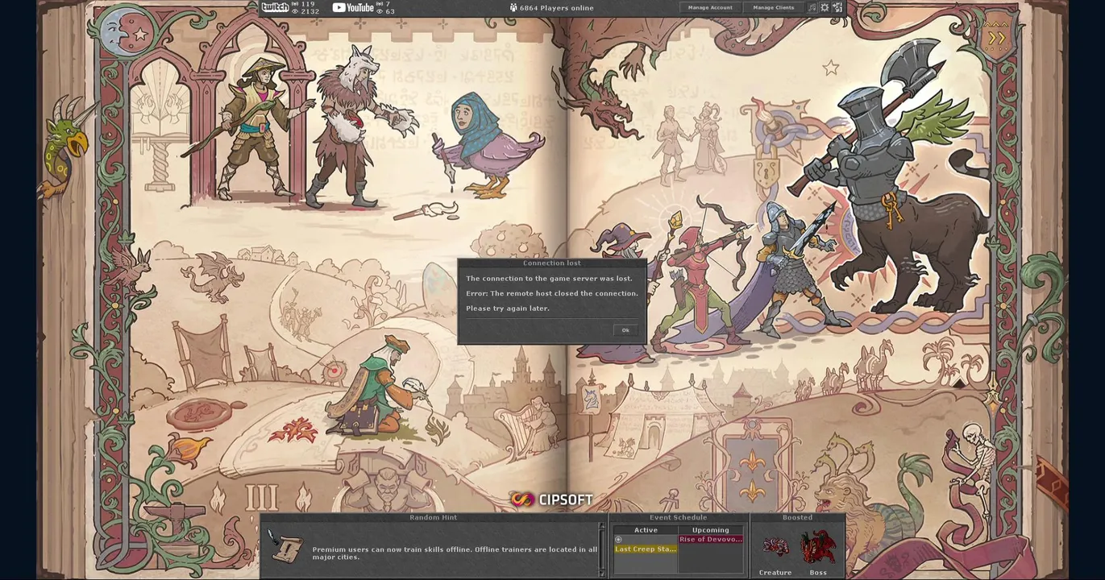Open the YouTube logo link

click(353, 7)
